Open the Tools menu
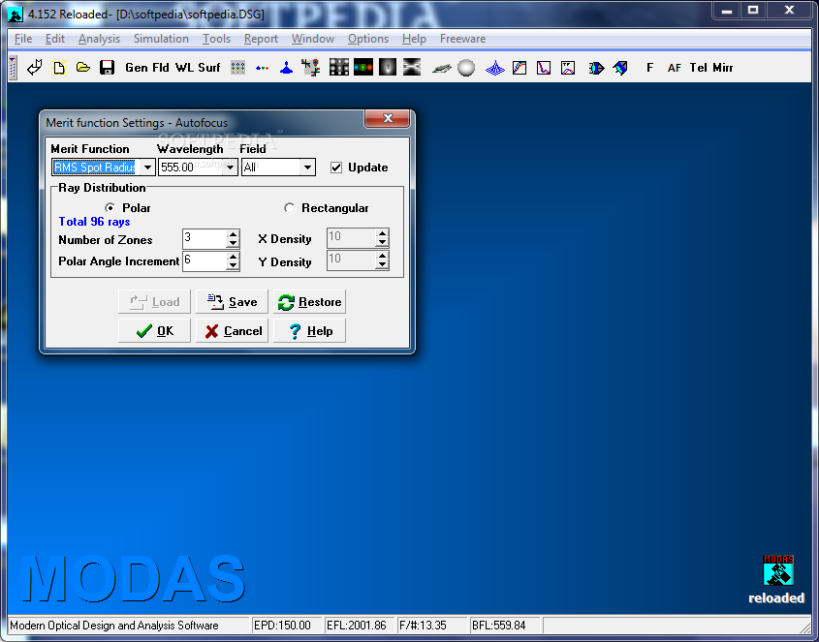 [216, 39]
